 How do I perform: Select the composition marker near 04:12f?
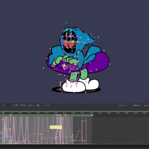pos(66,115)
